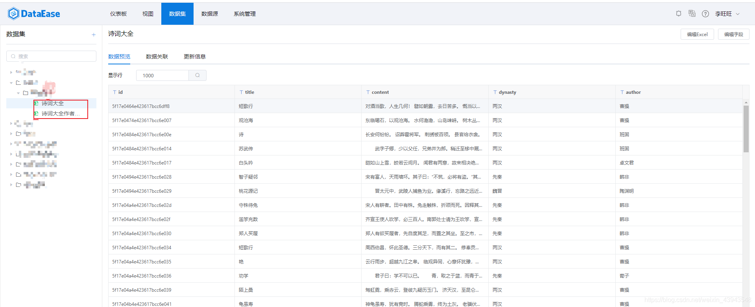Go to 视图 in the top navigation
Screen dimensions: 755x307
coord(148,14)
